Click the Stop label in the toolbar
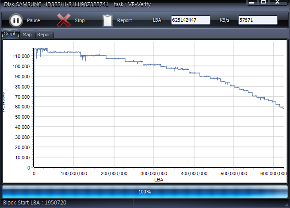 pyautogui.click(x=80, y=20)
